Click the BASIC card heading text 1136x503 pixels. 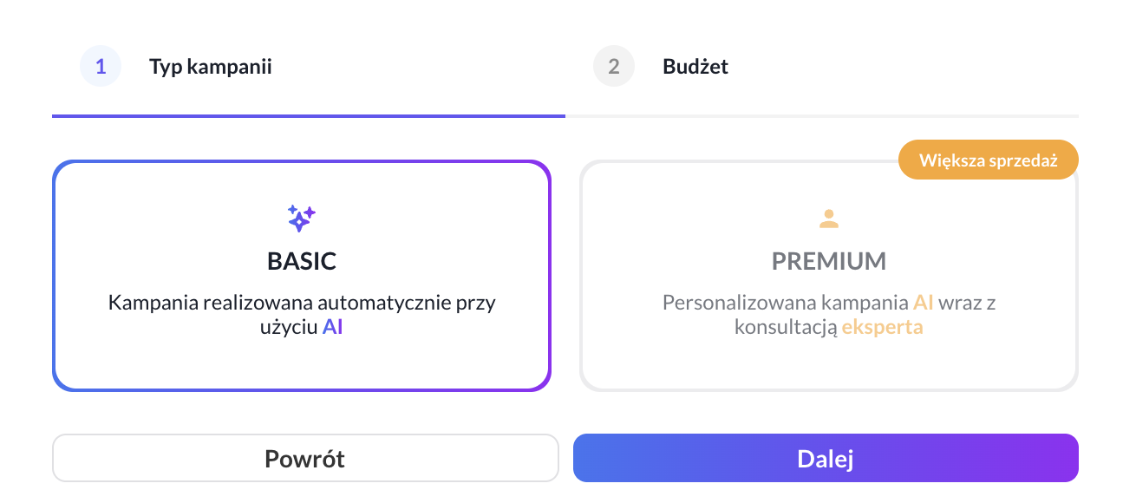pos(301,262)
